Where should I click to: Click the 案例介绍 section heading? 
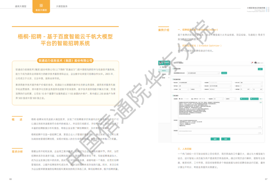point(164,30)
